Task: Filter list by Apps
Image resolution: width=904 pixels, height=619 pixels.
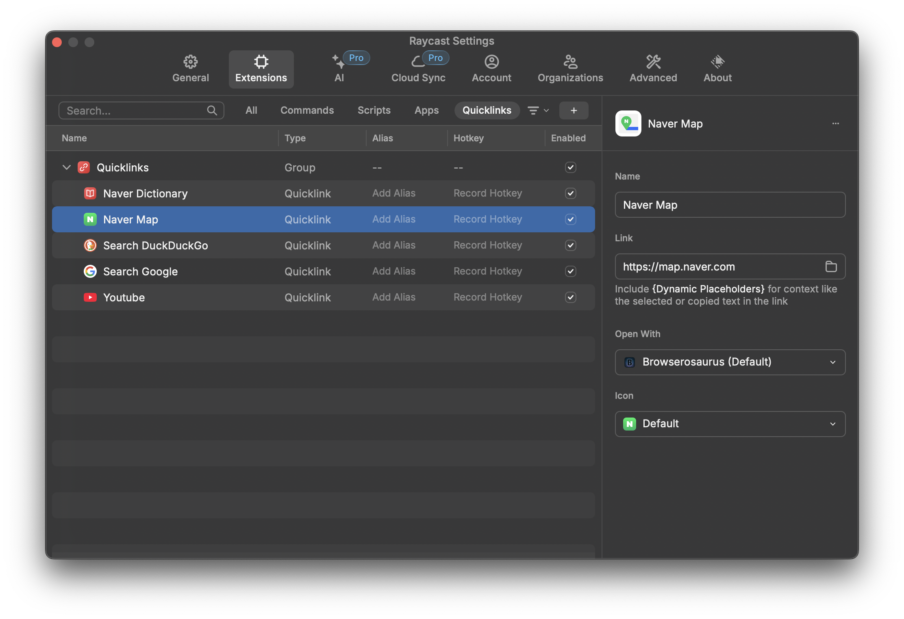Action: coord(426,110)
